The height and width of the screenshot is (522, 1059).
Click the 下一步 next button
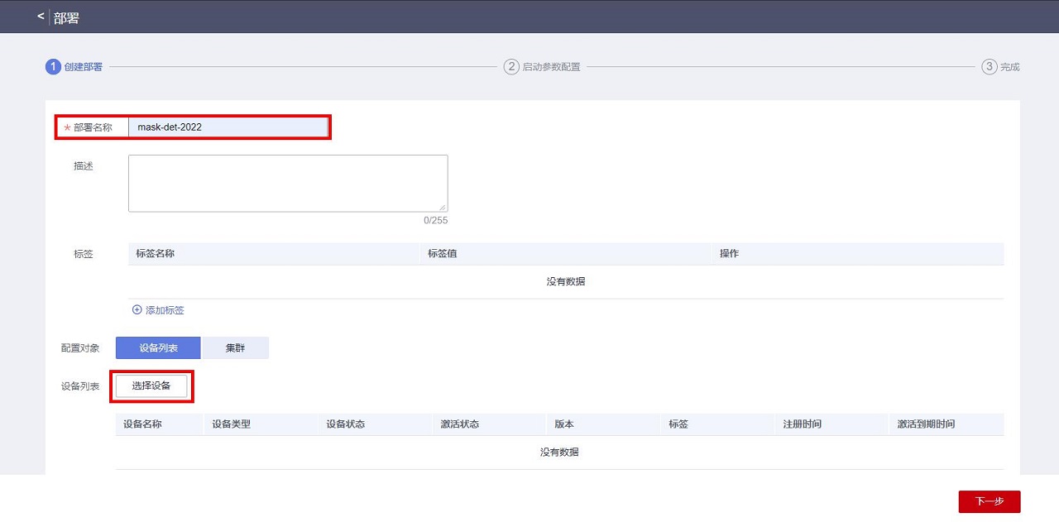tap(989, 501)
